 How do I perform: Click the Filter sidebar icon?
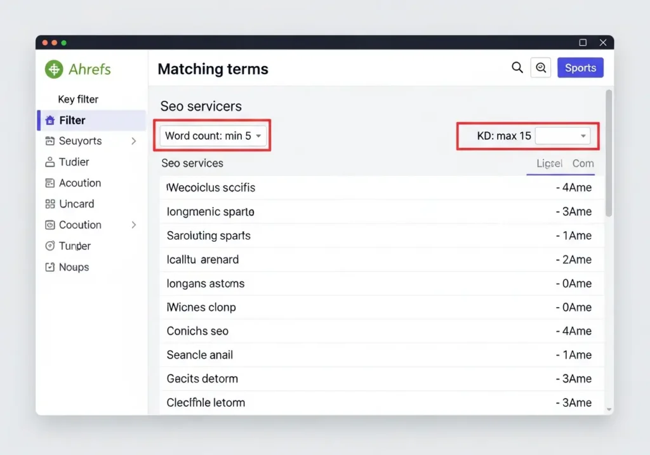point(50,121)
